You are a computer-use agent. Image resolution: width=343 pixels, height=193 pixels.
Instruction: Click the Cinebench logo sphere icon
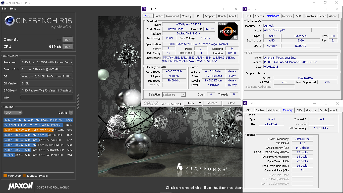9,21
